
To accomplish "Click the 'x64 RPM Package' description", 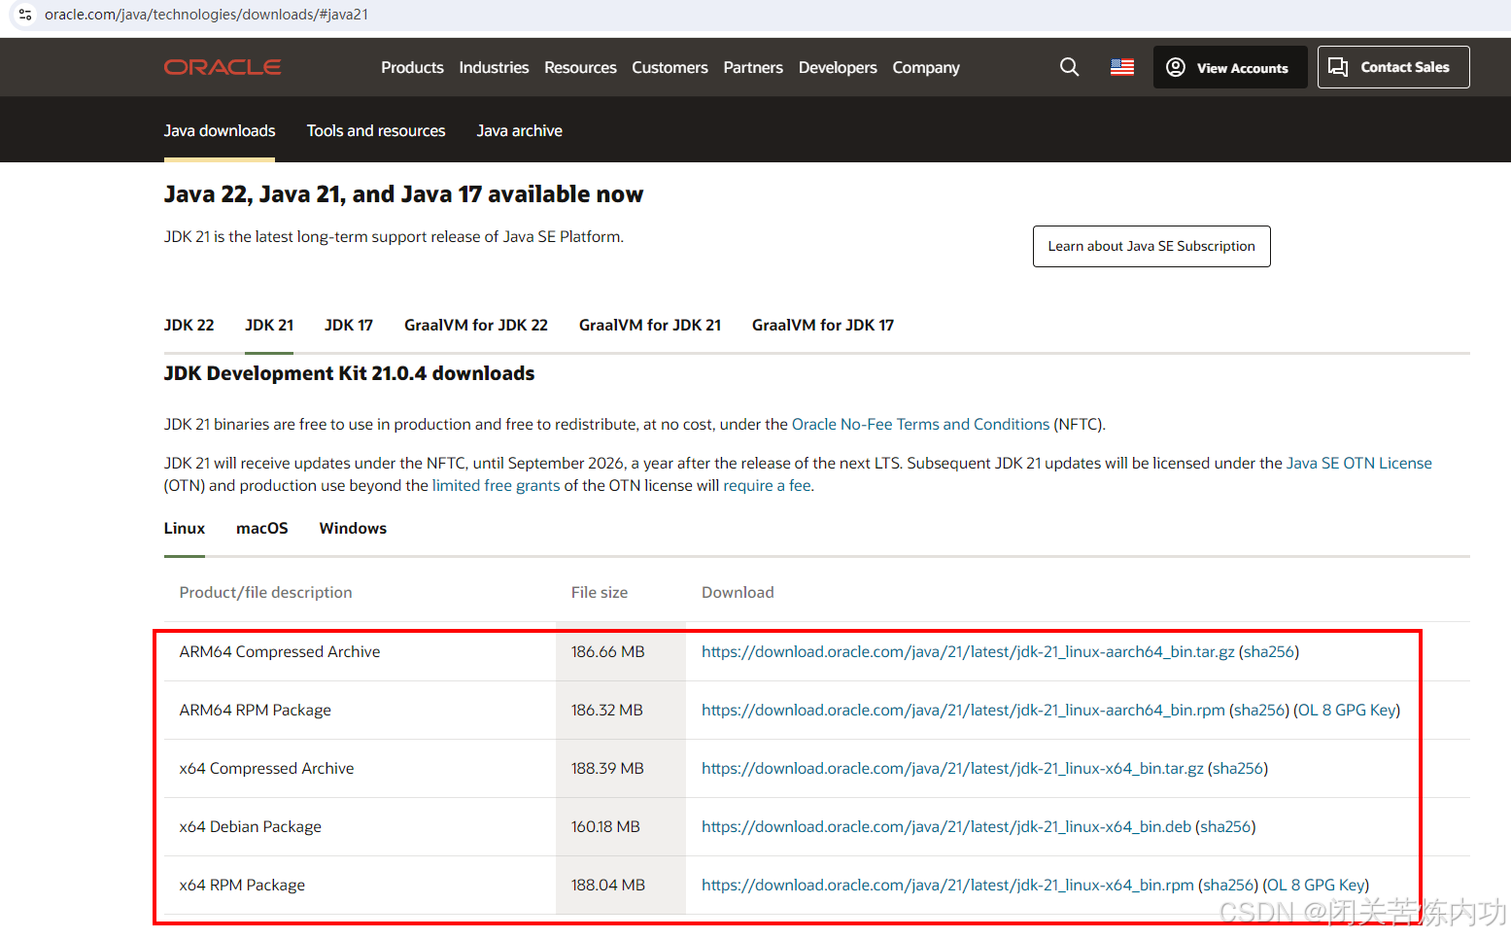I will click(x=242, y=885).
